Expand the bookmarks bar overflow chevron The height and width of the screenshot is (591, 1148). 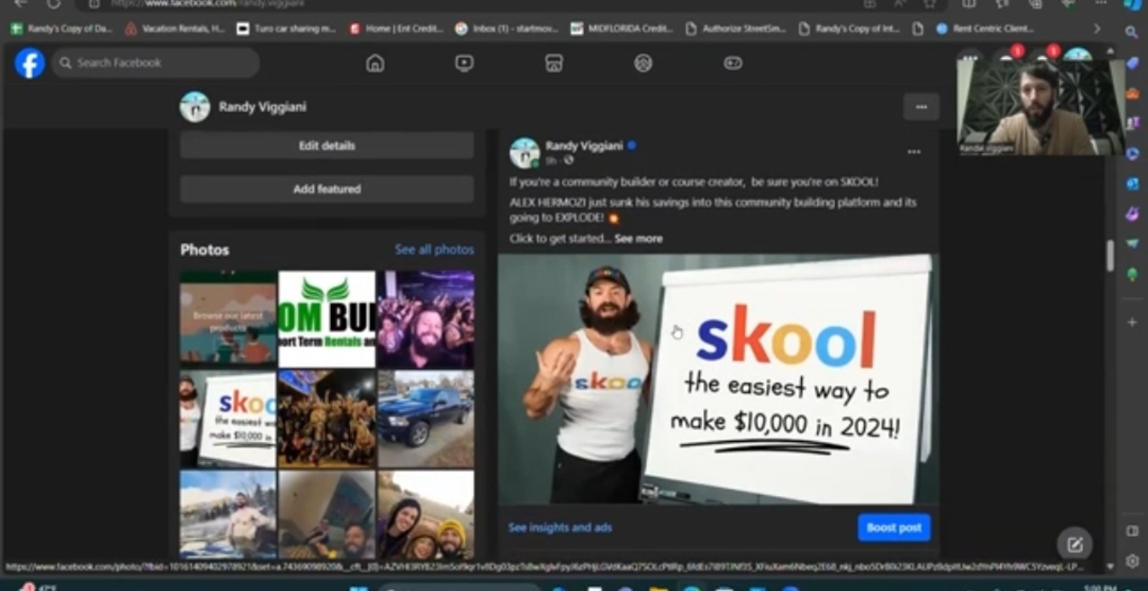click(x=1097, y=28)
